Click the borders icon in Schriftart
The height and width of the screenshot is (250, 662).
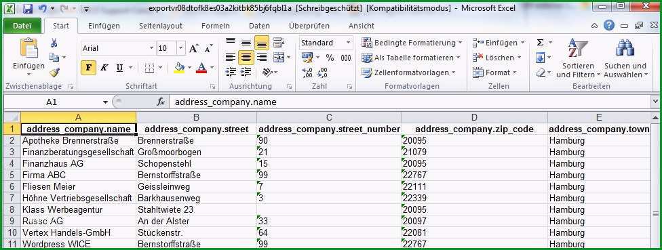149,68
